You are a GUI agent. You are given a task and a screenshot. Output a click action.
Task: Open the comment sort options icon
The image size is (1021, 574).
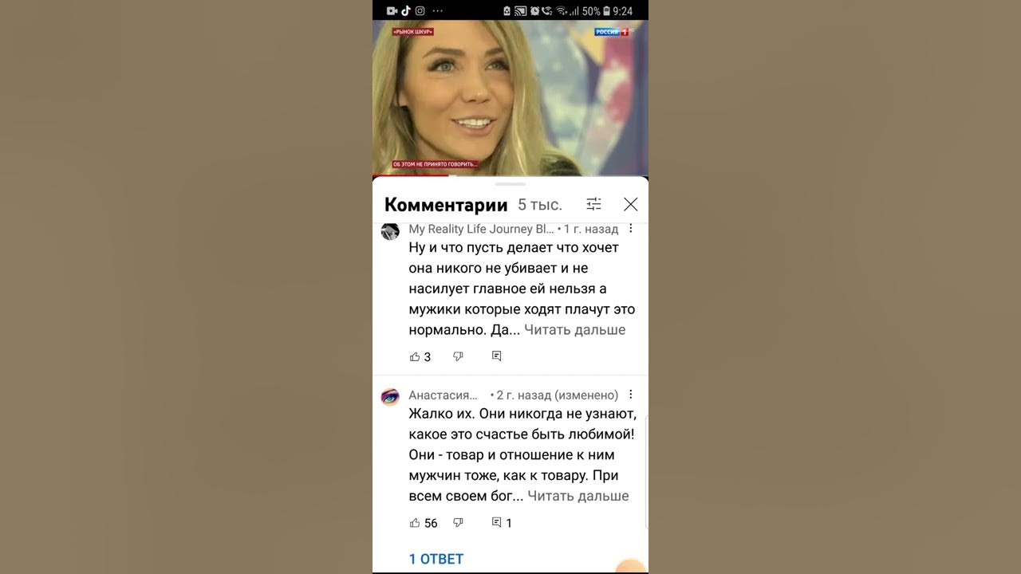coord(593,204)
